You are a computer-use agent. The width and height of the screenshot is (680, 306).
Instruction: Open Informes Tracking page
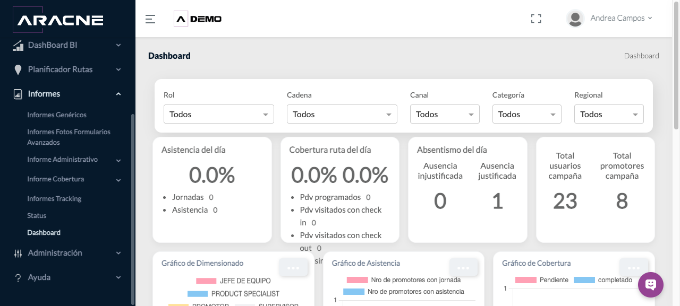[54, 198]
